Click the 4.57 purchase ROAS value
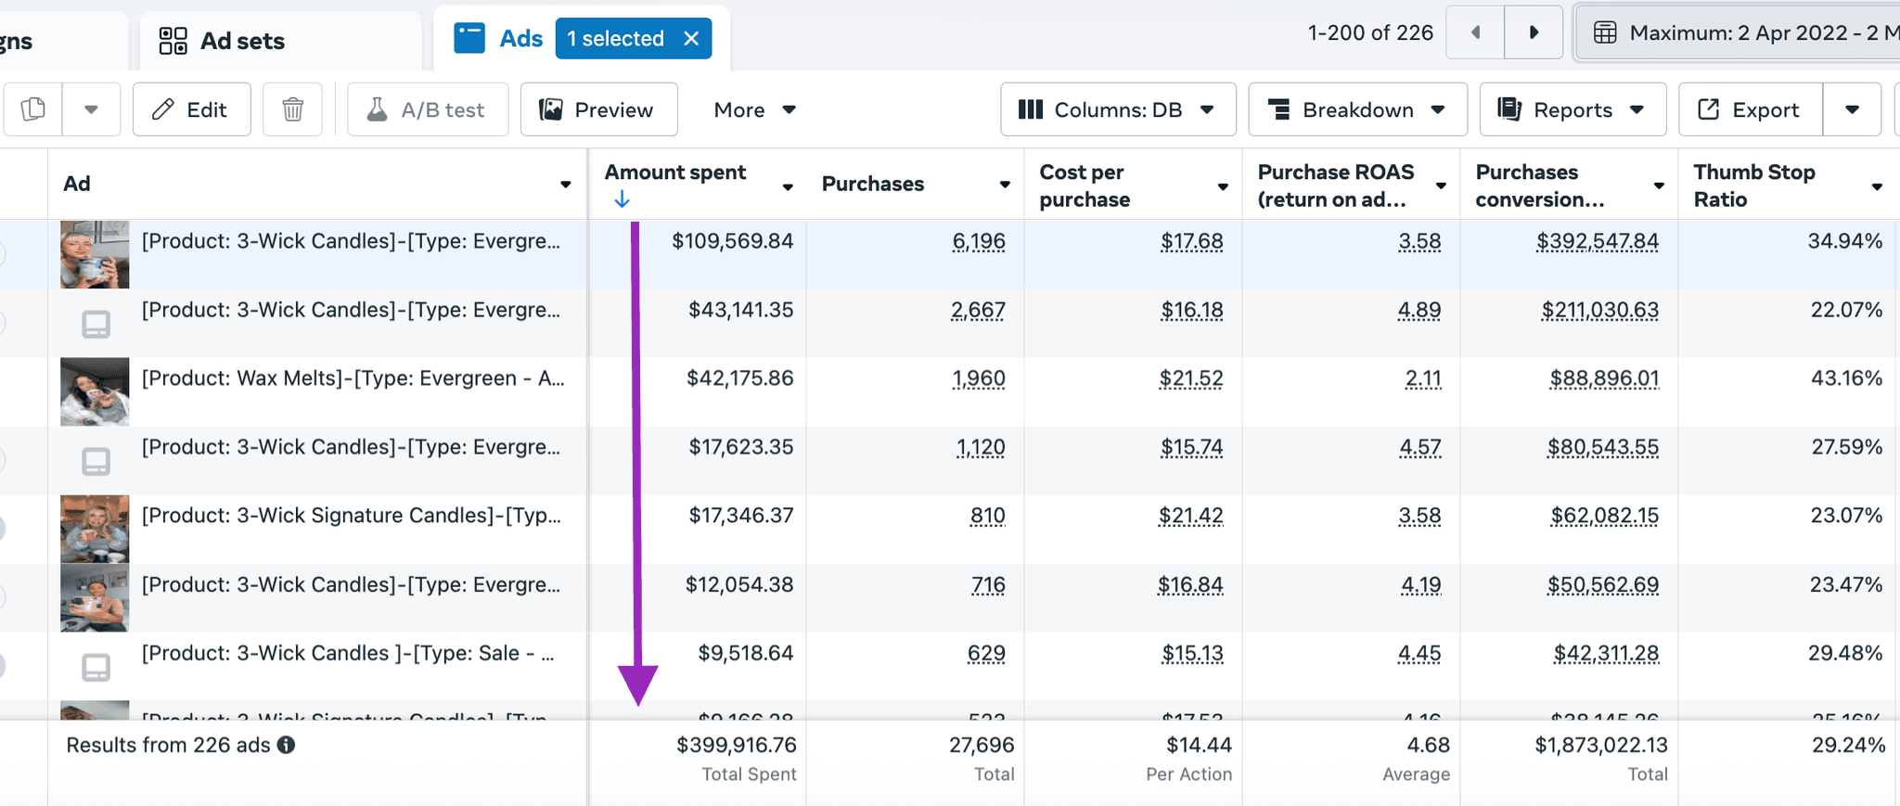Viewport: 1900px width, 806px height. (1420, 448)
